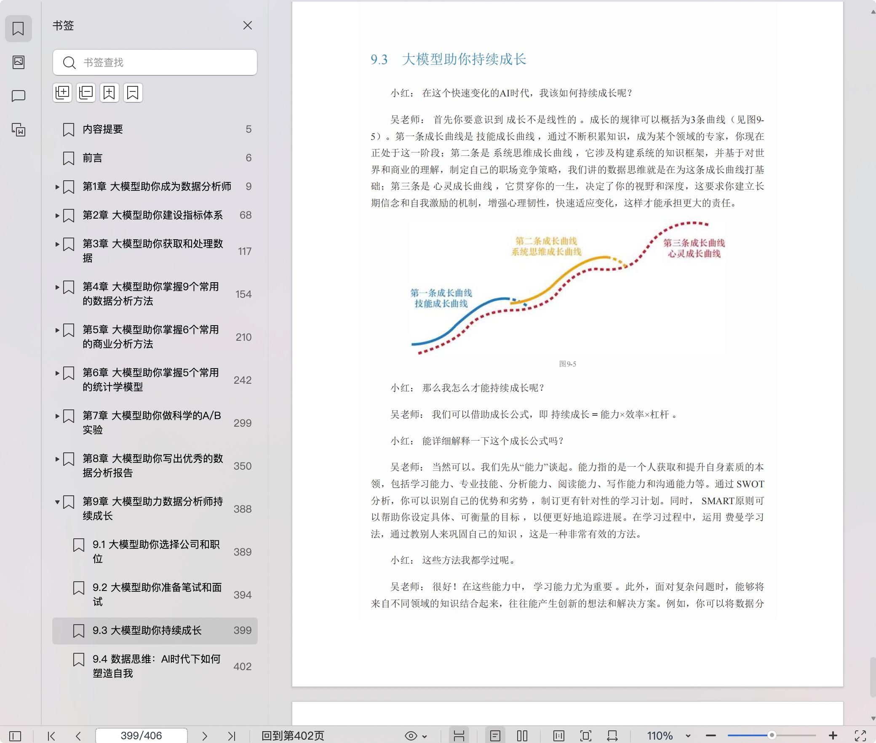Screen dimensions: 876x743
Task: Open the thumbnails panel icon in sidebar
Action: (x=18, y=62)
